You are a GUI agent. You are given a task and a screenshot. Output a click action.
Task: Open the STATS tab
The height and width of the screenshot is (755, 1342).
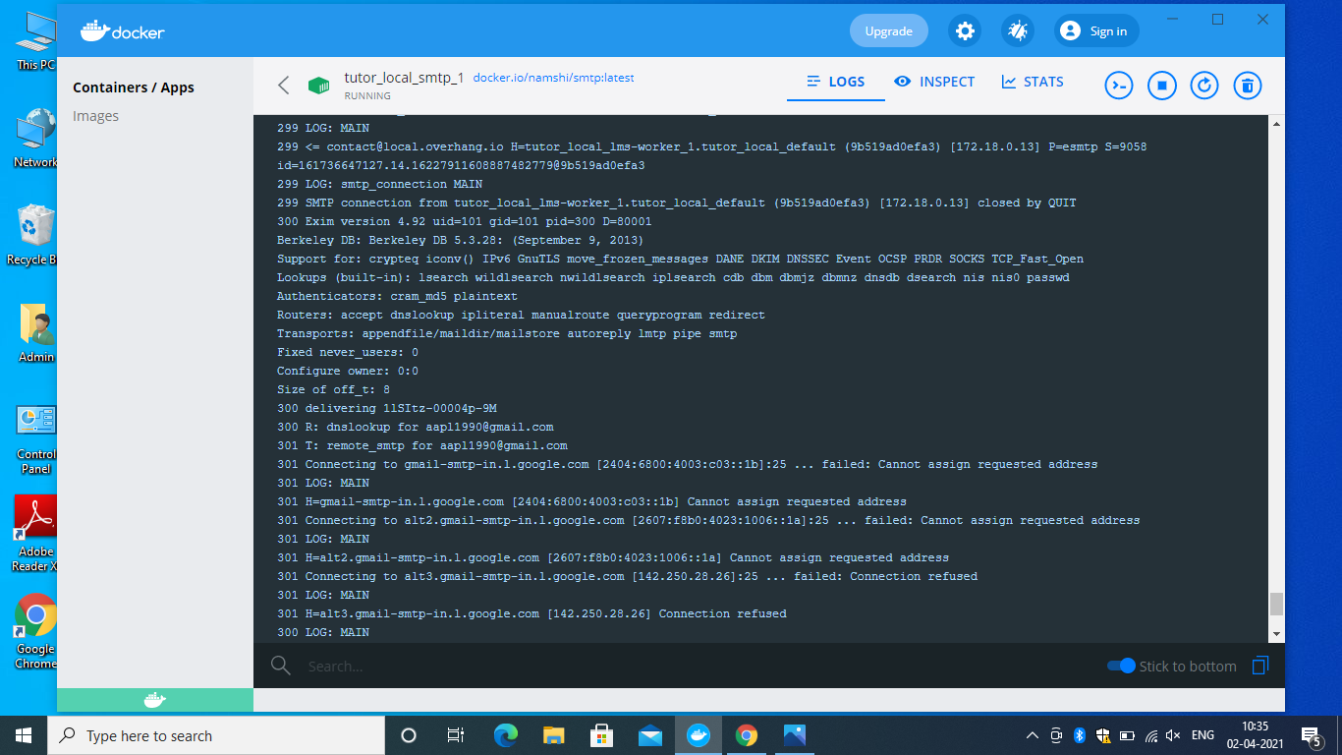point(1033,82)
